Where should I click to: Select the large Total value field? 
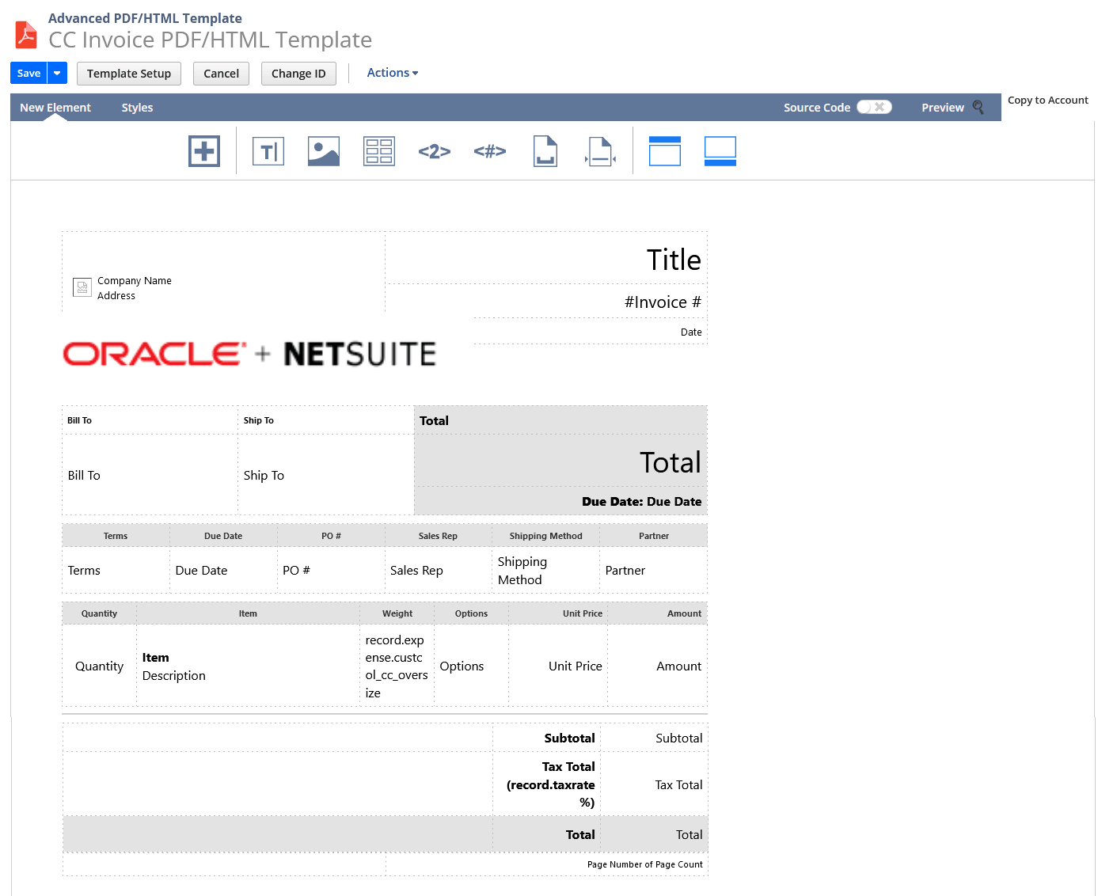pos(671,462)
